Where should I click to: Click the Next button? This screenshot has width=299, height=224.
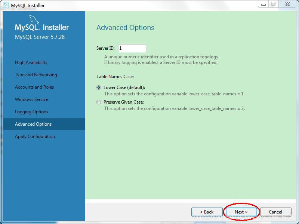click(x=241, y=212)
